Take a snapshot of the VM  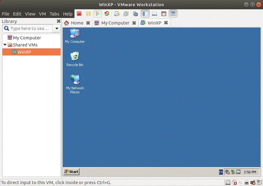coord(117,14)
